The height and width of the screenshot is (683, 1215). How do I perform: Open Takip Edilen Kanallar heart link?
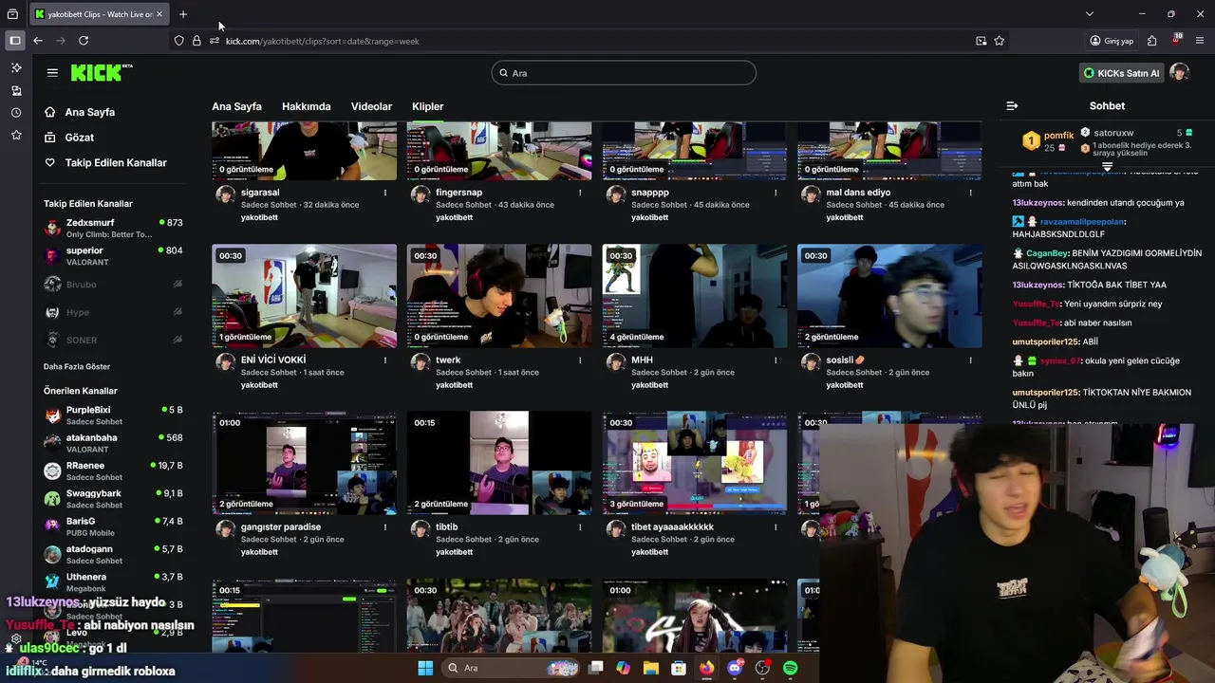click(104, 163)
